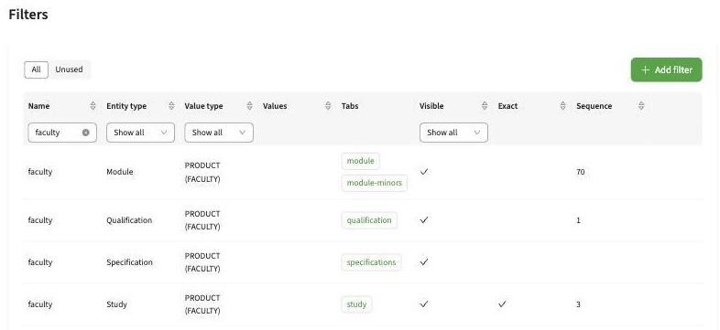The image size is (720, 330).
Task: Open the Entity type Show all dropdown
Action: point(140,133)
